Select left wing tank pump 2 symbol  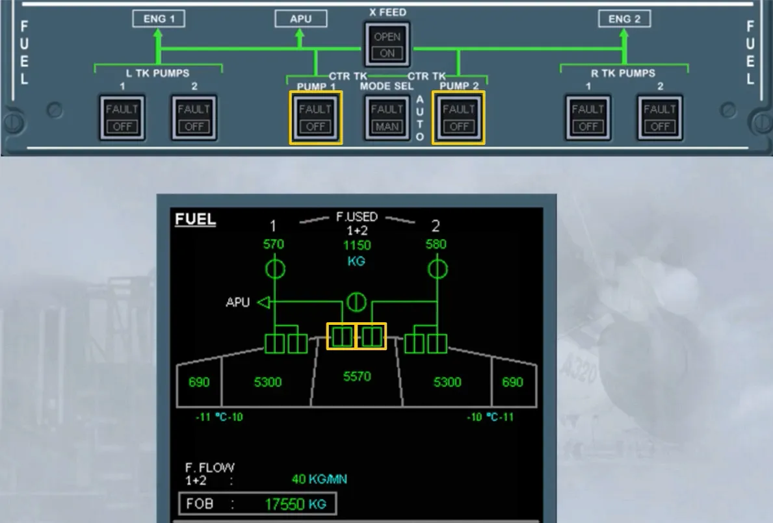pos(298,344)
